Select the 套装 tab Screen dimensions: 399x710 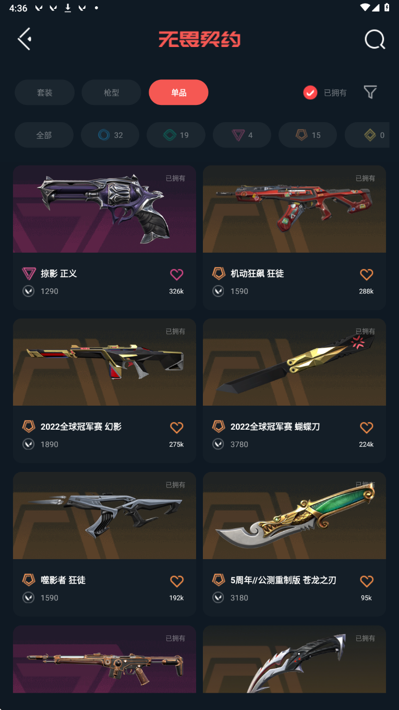(x=44, y=92)
